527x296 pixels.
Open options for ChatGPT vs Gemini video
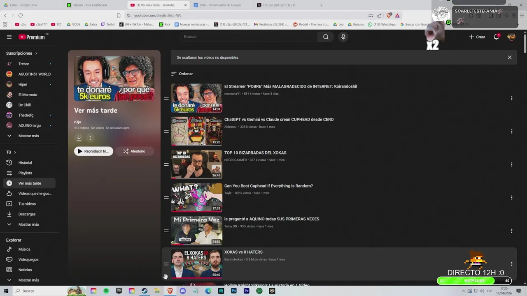[x=511, y=132]
